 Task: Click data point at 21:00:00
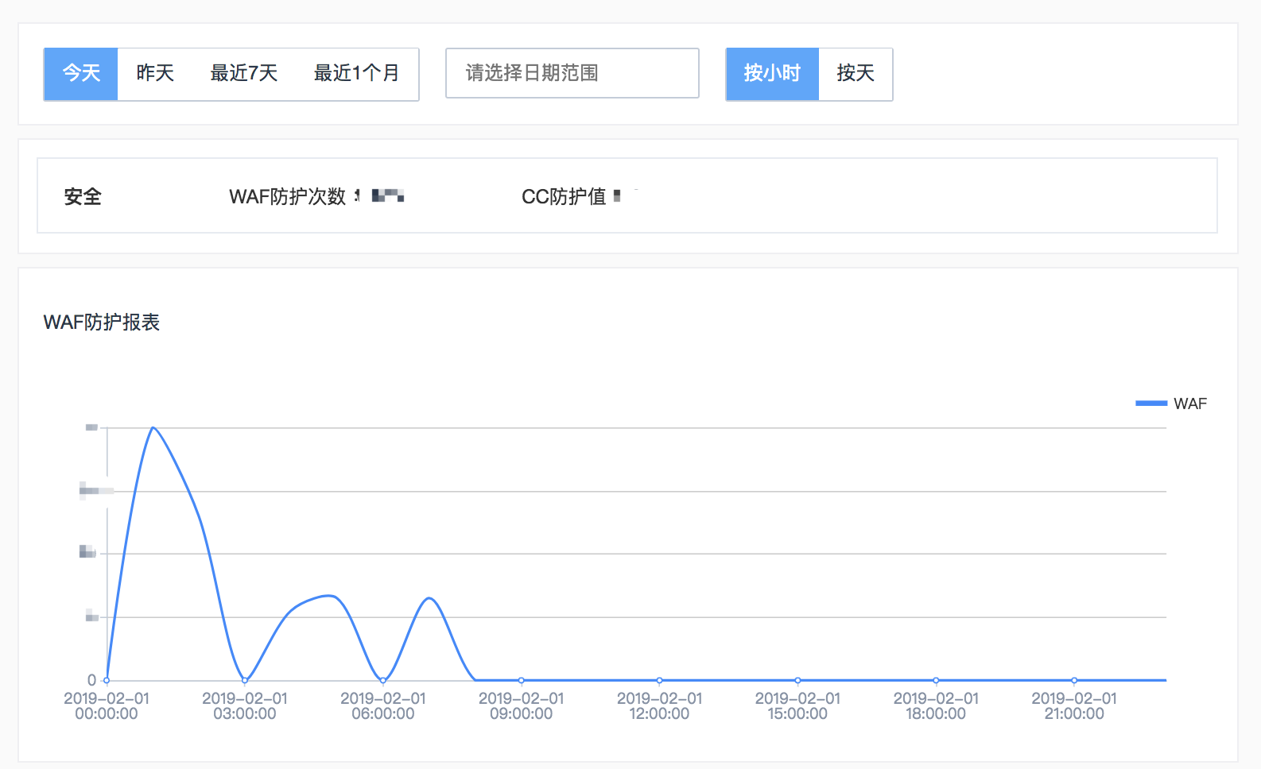[1074, 680]
